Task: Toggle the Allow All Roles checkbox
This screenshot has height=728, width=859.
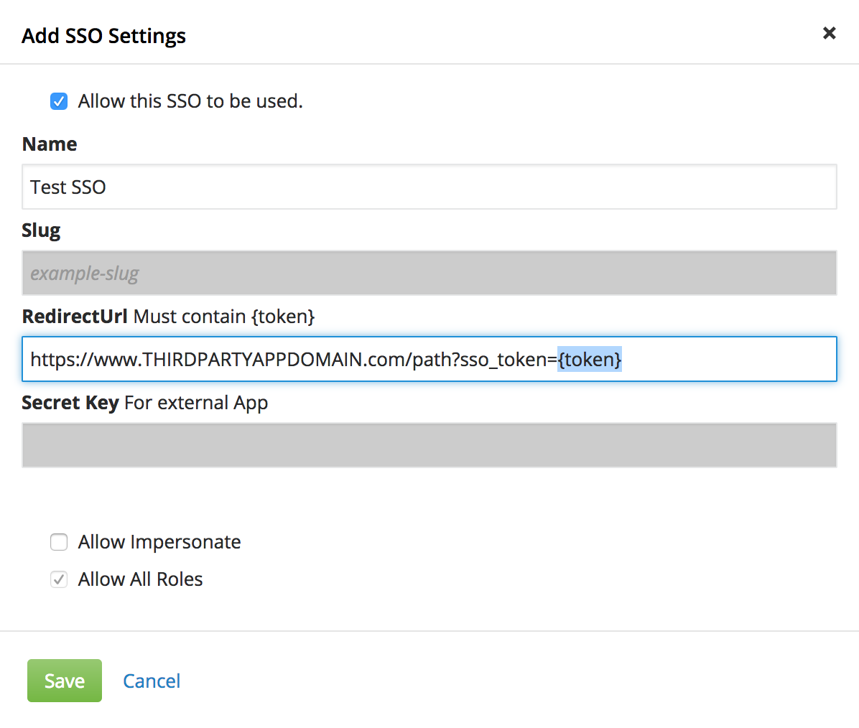Action: (59, 579)
